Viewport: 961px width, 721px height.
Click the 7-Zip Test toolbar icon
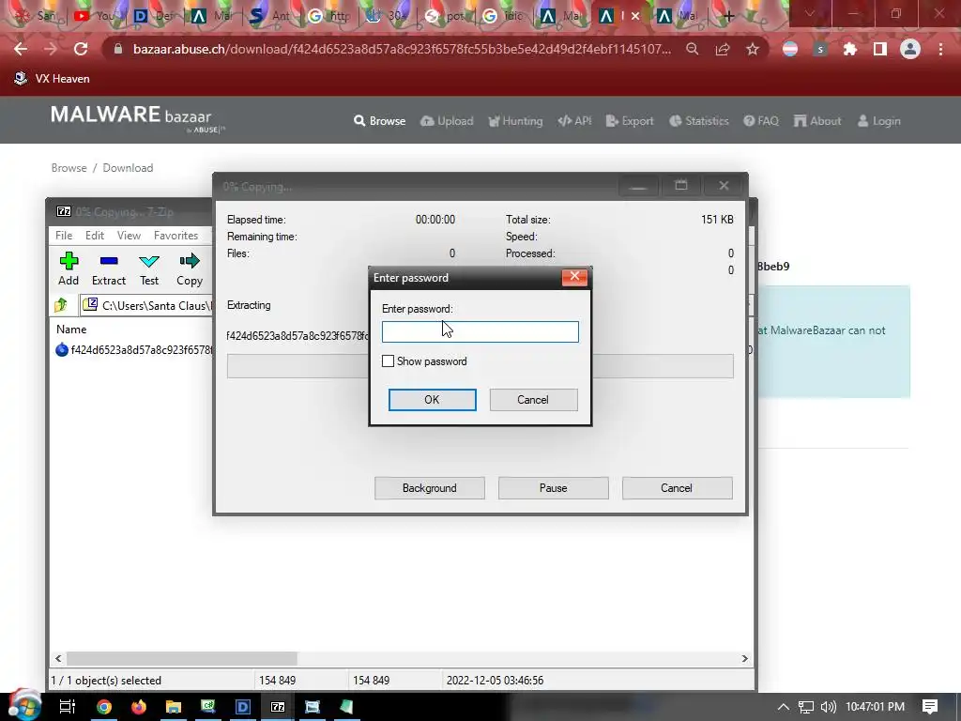pos(149,268)
